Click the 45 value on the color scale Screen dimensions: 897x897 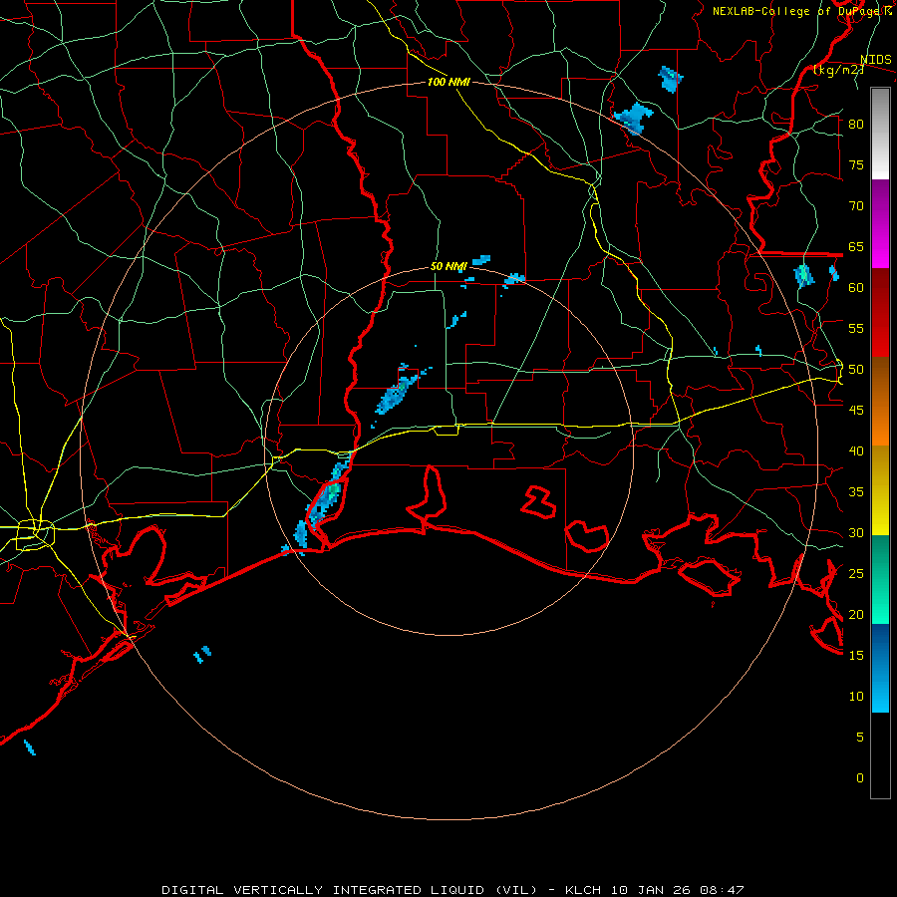click(x=856, y=411)
